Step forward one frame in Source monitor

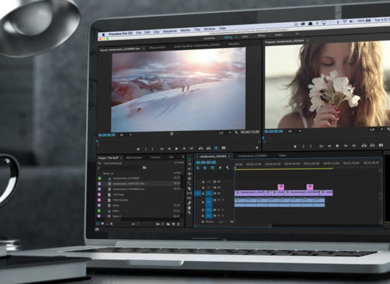pos(184,149)
